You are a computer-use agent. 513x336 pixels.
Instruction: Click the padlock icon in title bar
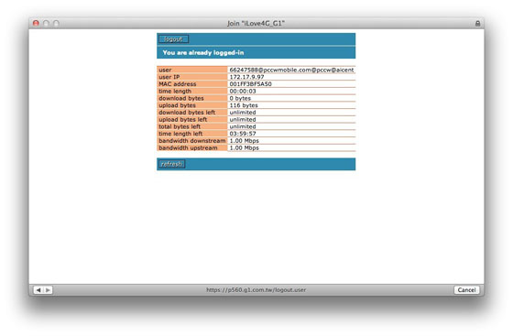pos(477,24)
